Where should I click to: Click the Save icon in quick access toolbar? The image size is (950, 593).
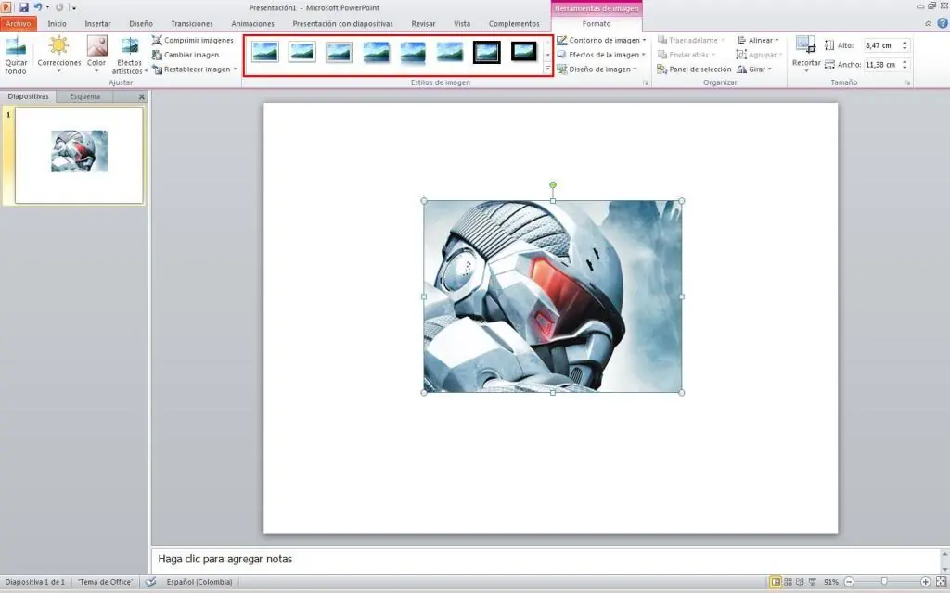23,7
